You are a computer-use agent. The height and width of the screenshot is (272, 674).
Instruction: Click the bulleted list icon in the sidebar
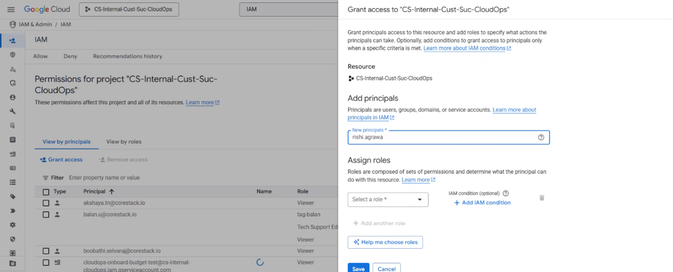[x=13, y=182]
